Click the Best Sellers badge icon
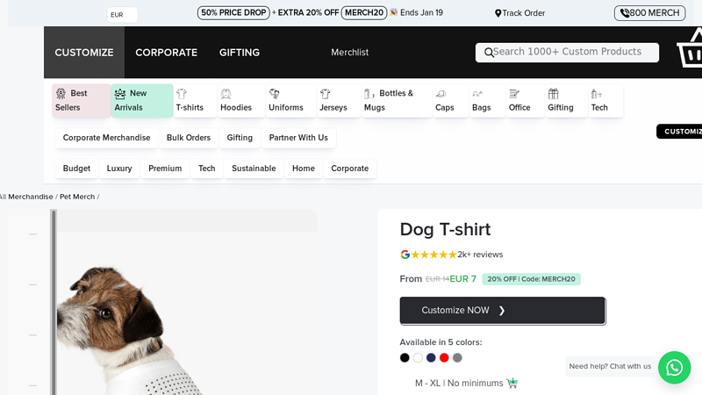Image resolution: width=702 pixels, height=395 pixels. click(x=61, y=93)
